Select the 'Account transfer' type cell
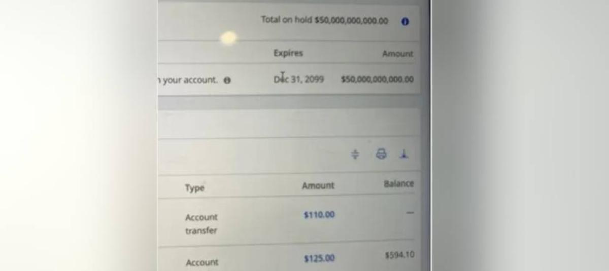The width and height of the screenshot is (609, 271). point(201,224)
